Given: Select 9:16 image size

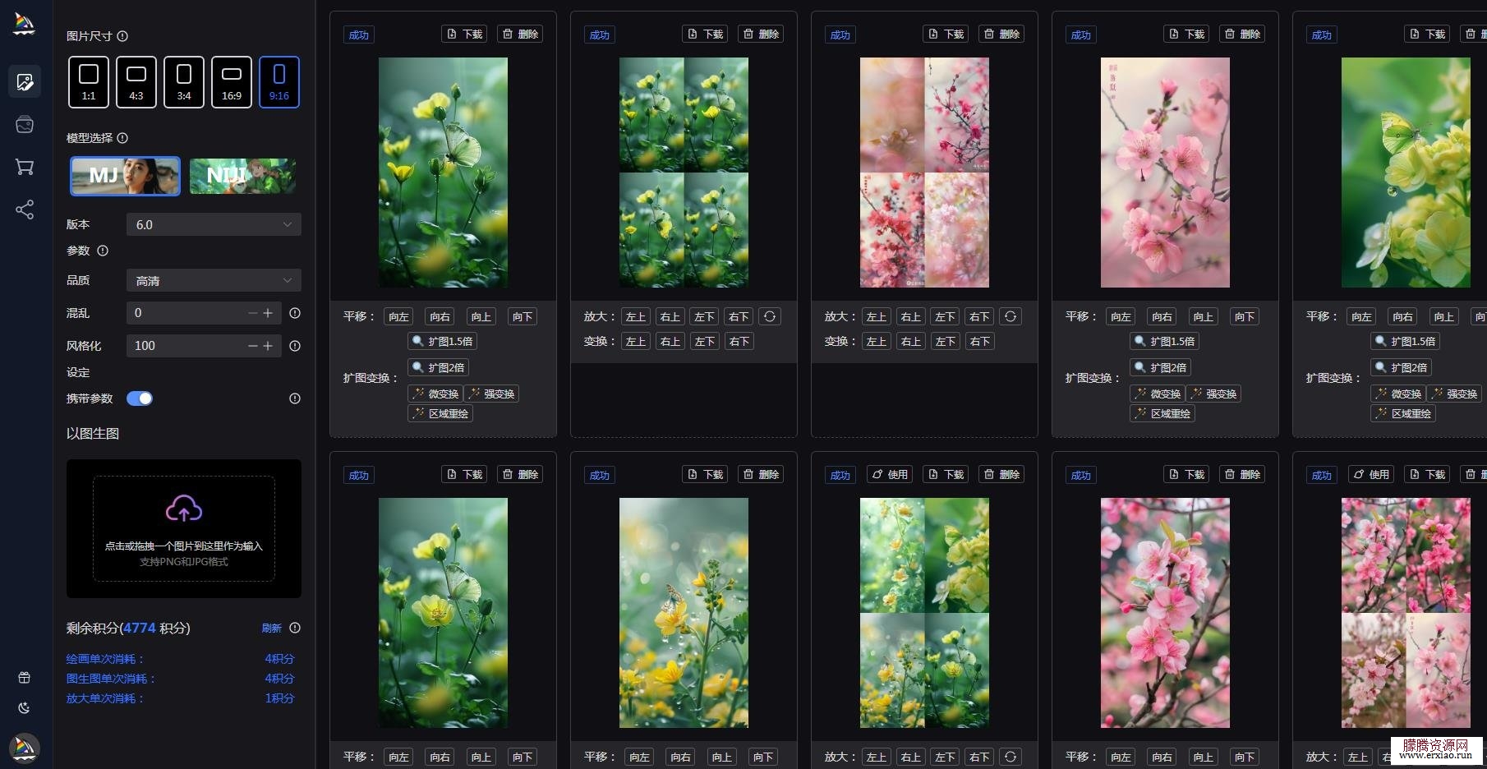Looking at the screenshot, I should pyautogui.click(x=279, y=82).
